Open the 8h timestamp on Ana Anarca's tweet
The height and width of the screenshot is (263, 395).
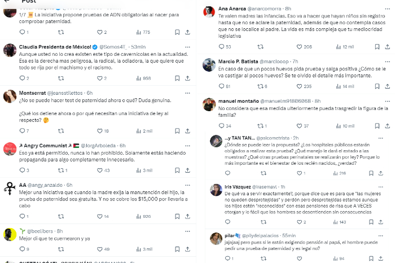click(288, 8)
